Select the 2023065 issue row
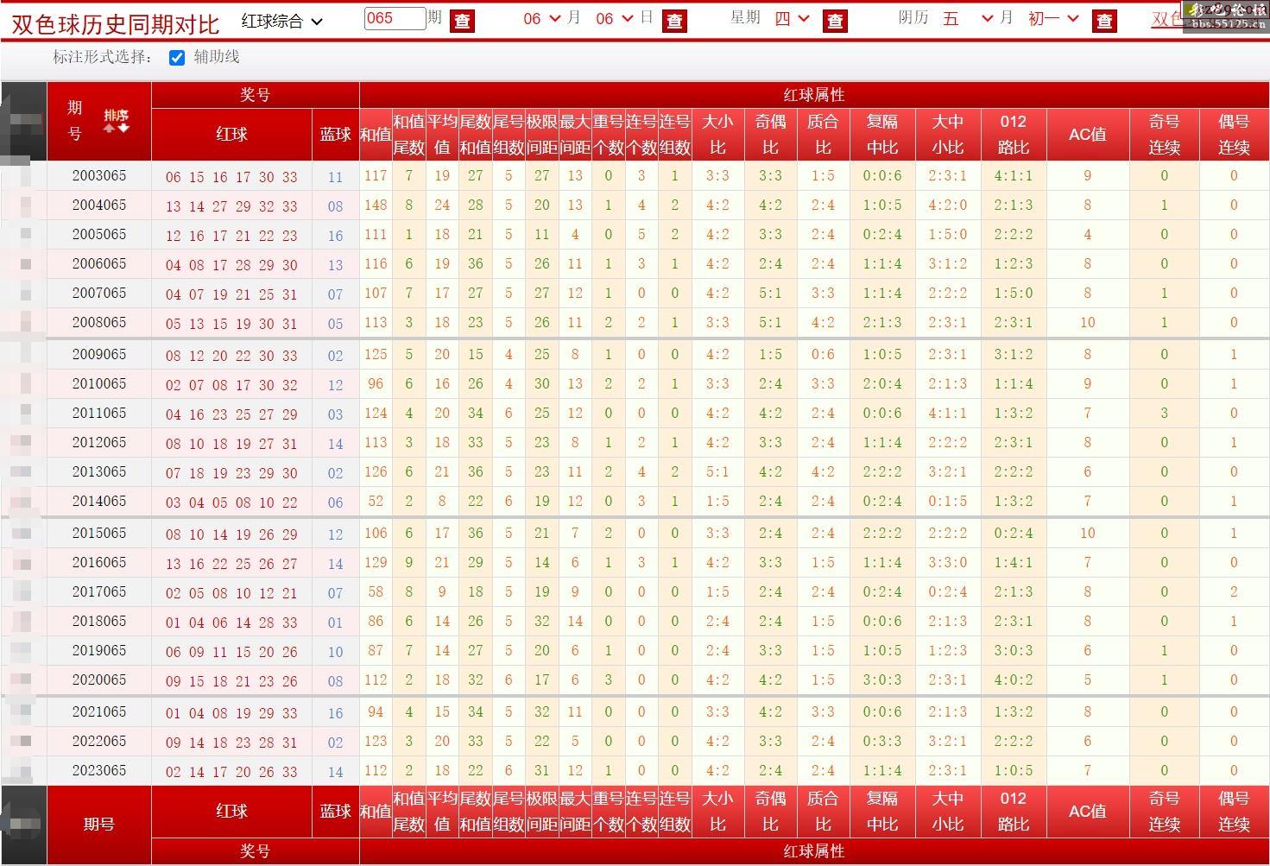The image size is (1270, 866). [99, 771]
